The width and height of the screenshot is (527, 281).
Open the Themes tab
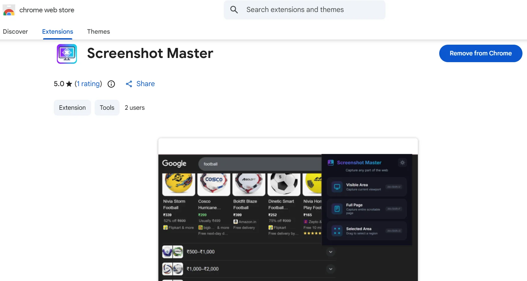(x=98, y=31)
